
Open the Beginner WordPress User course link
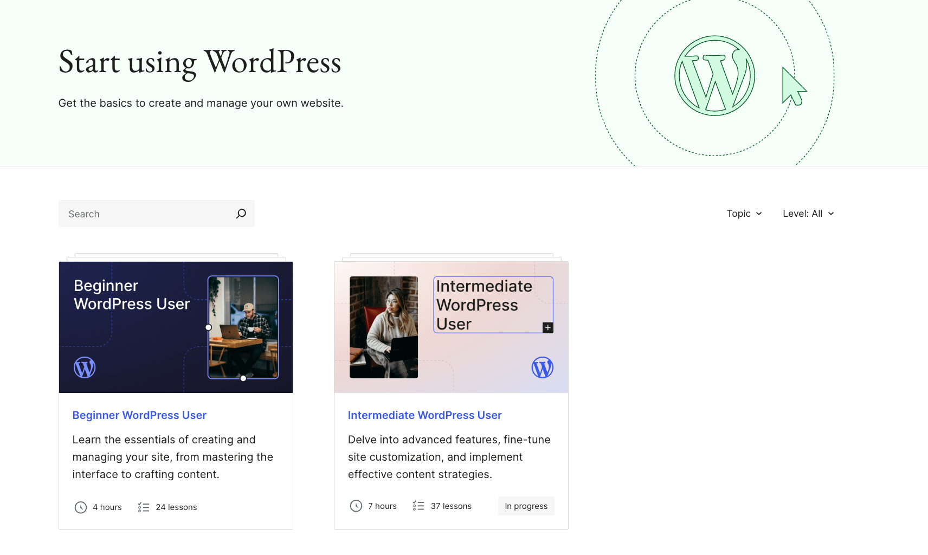(x=139, y=415)
